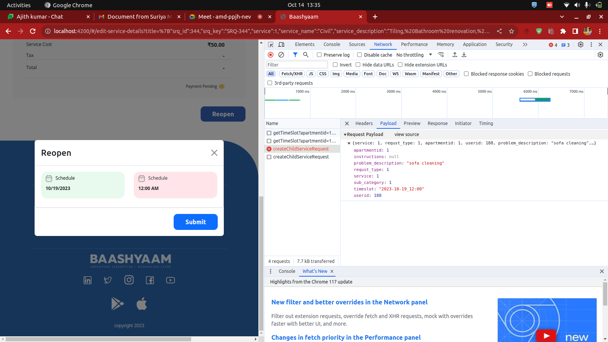Stop recording network log
The width and height of the screenshot is (608, 342).
click(x=271, y=55)
